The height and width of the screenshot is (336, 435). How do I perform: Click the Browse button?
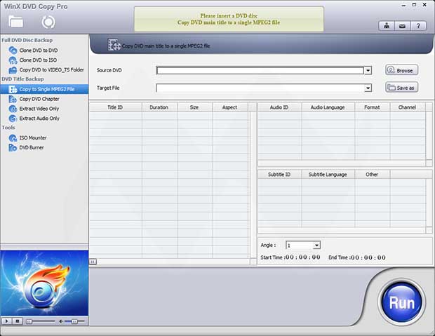(401, 70)
